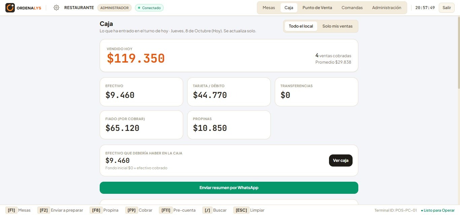Screen dimensions: 460x215
Task: Send summary with Enviar resumen por WhatsApp
Action: coord(229,188)
